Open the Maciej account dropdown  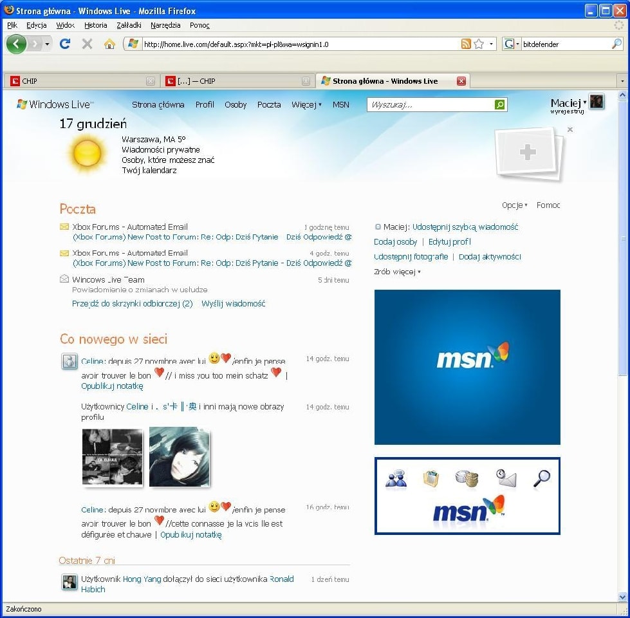pyautogui.click(x=584, y=102)
